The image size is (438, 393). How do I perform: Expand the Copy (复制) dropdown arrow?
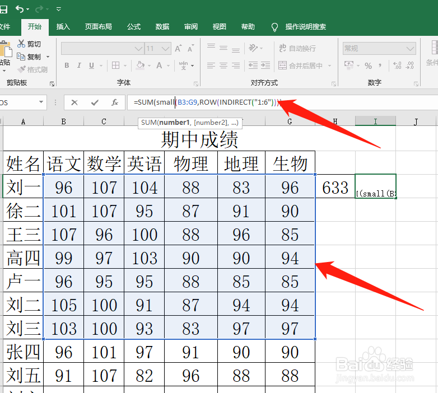[48, 57]
